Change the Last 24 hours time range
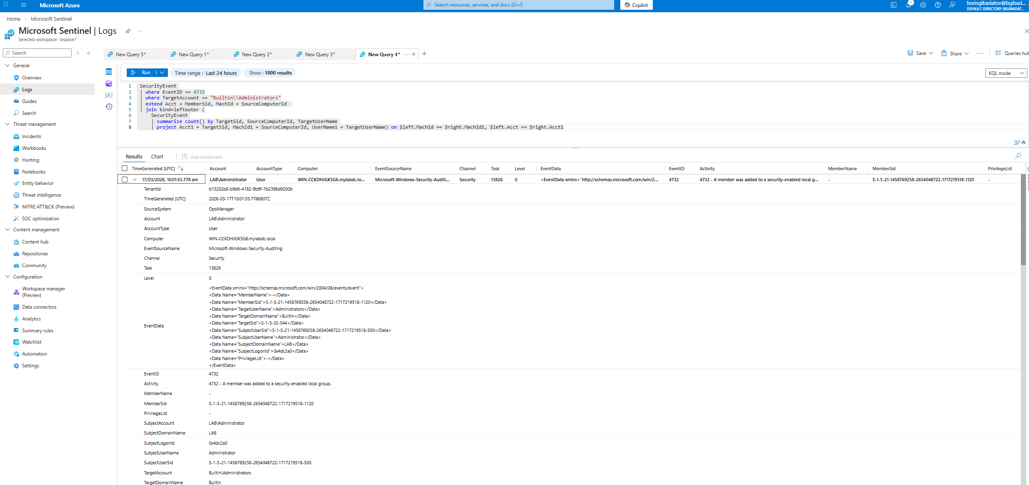This screenshot has height=485, width=1029. (206, 73)
